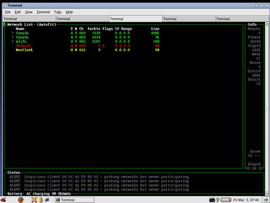The width and height of the screenshot is (270, 203).
Task: Click the scrollbar up arrow
Action: click(267, 24)
